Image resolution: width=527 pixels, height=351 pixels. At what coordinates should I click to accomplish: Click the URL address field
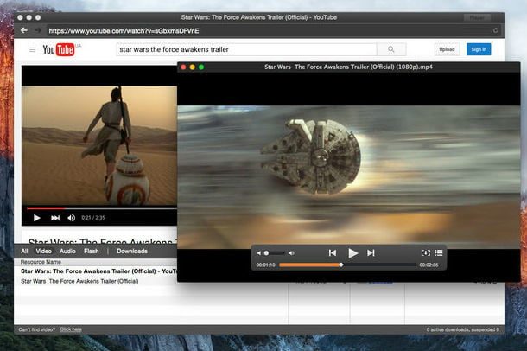click(x=267, y=31)
